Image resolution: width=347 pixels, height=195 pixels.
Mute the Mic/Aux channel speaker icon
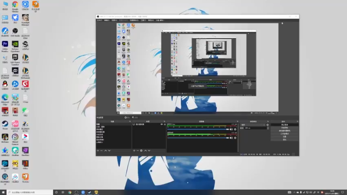click(231, 129)
